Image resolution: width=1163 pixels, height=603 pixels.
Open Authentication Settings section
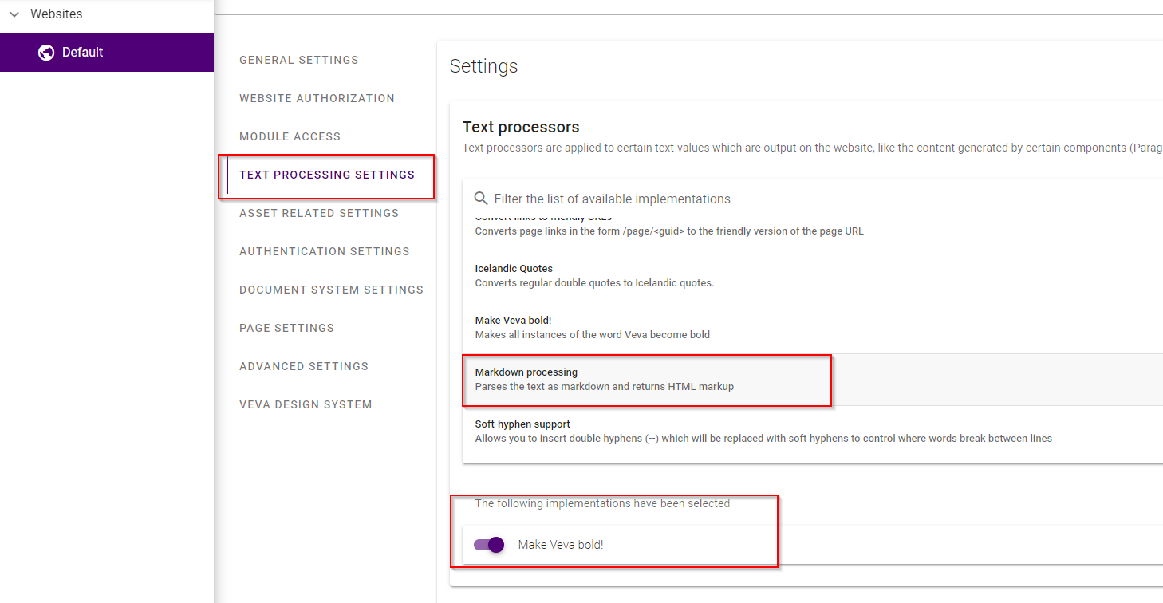click(325, 251)
